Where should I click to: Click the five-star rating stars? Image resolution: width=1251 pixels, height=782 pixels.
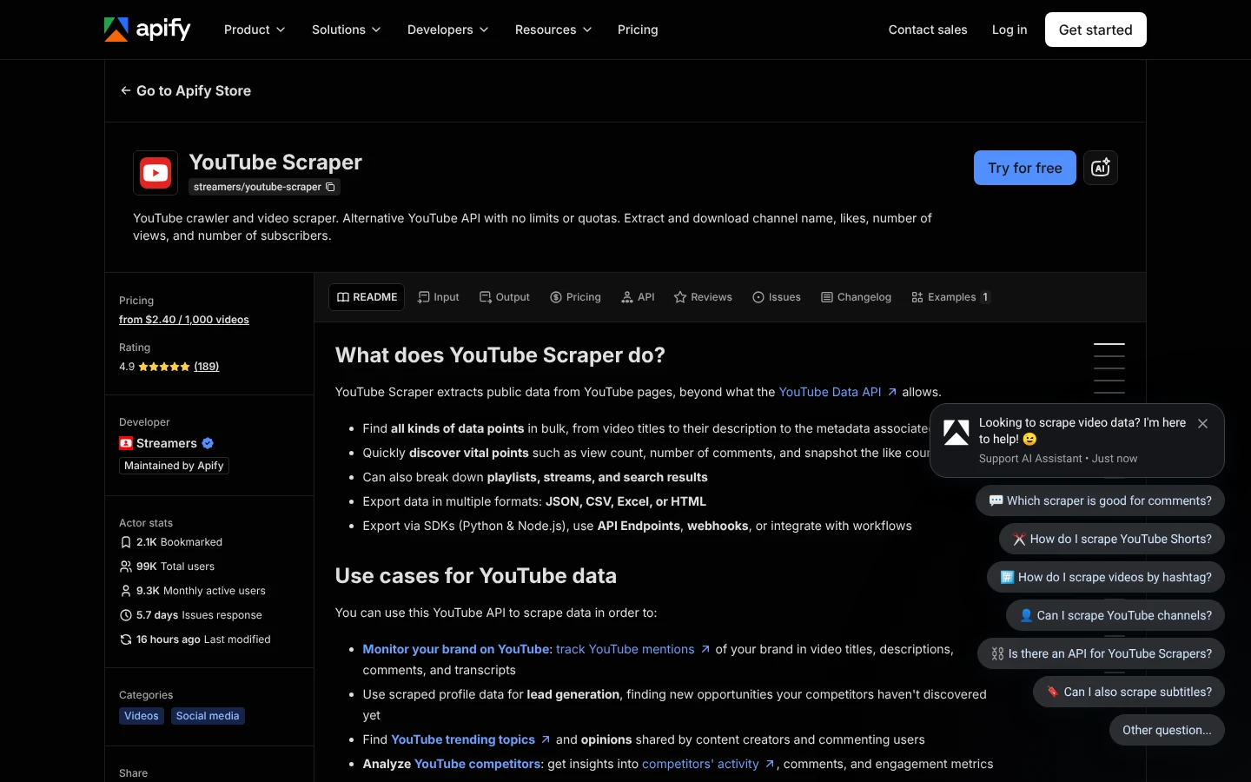[164, 367]
